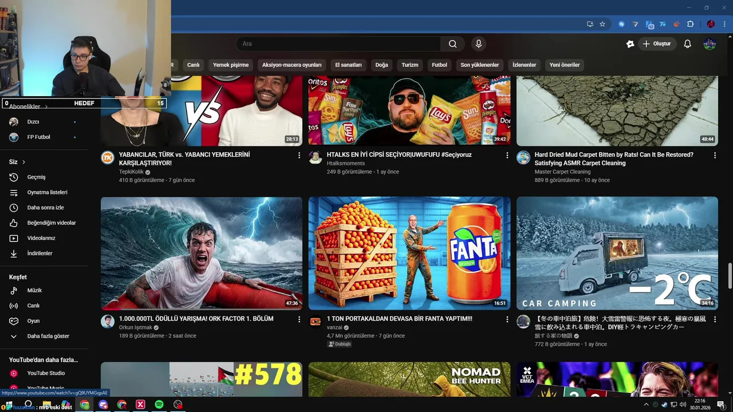Open the YouTube account avatar menu
733x412 pixels.
coord(710,44)
